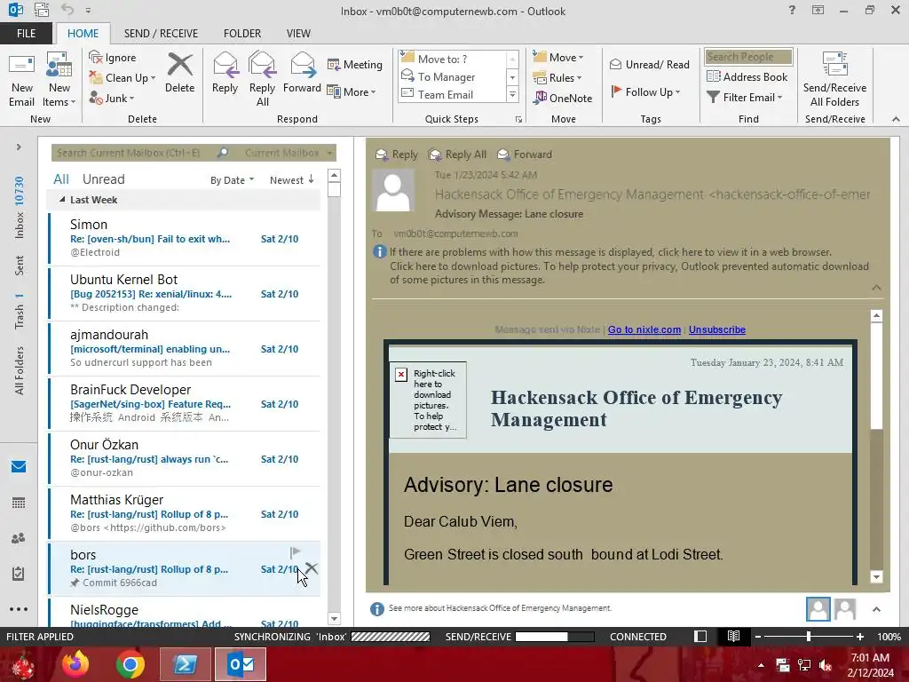Expand the folder pane
Image resolution: width=909 pixels, height=682 pixels.
point(19,147)
